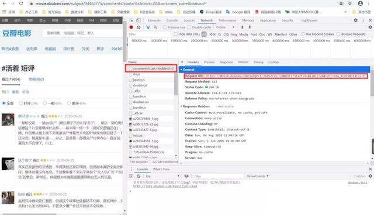The height and width of the screenshot is (215, 374).
Task: Show the console sidebar icon
Action: 131,176
